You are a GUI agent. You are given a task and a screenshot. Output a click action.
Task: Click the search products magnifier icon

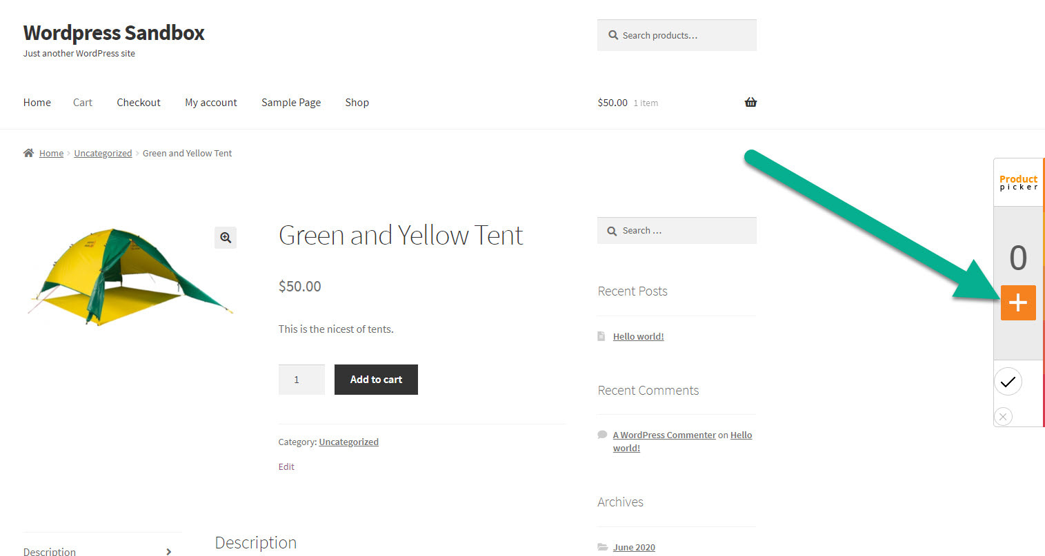pos(613,35)
